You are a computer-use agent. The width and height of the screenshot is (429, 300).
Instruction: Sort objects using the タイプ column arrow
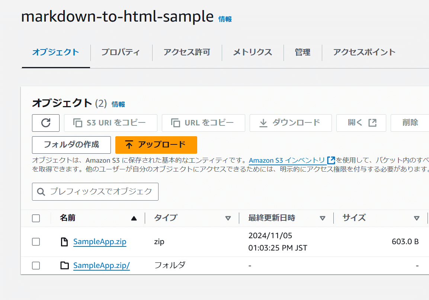228,218
